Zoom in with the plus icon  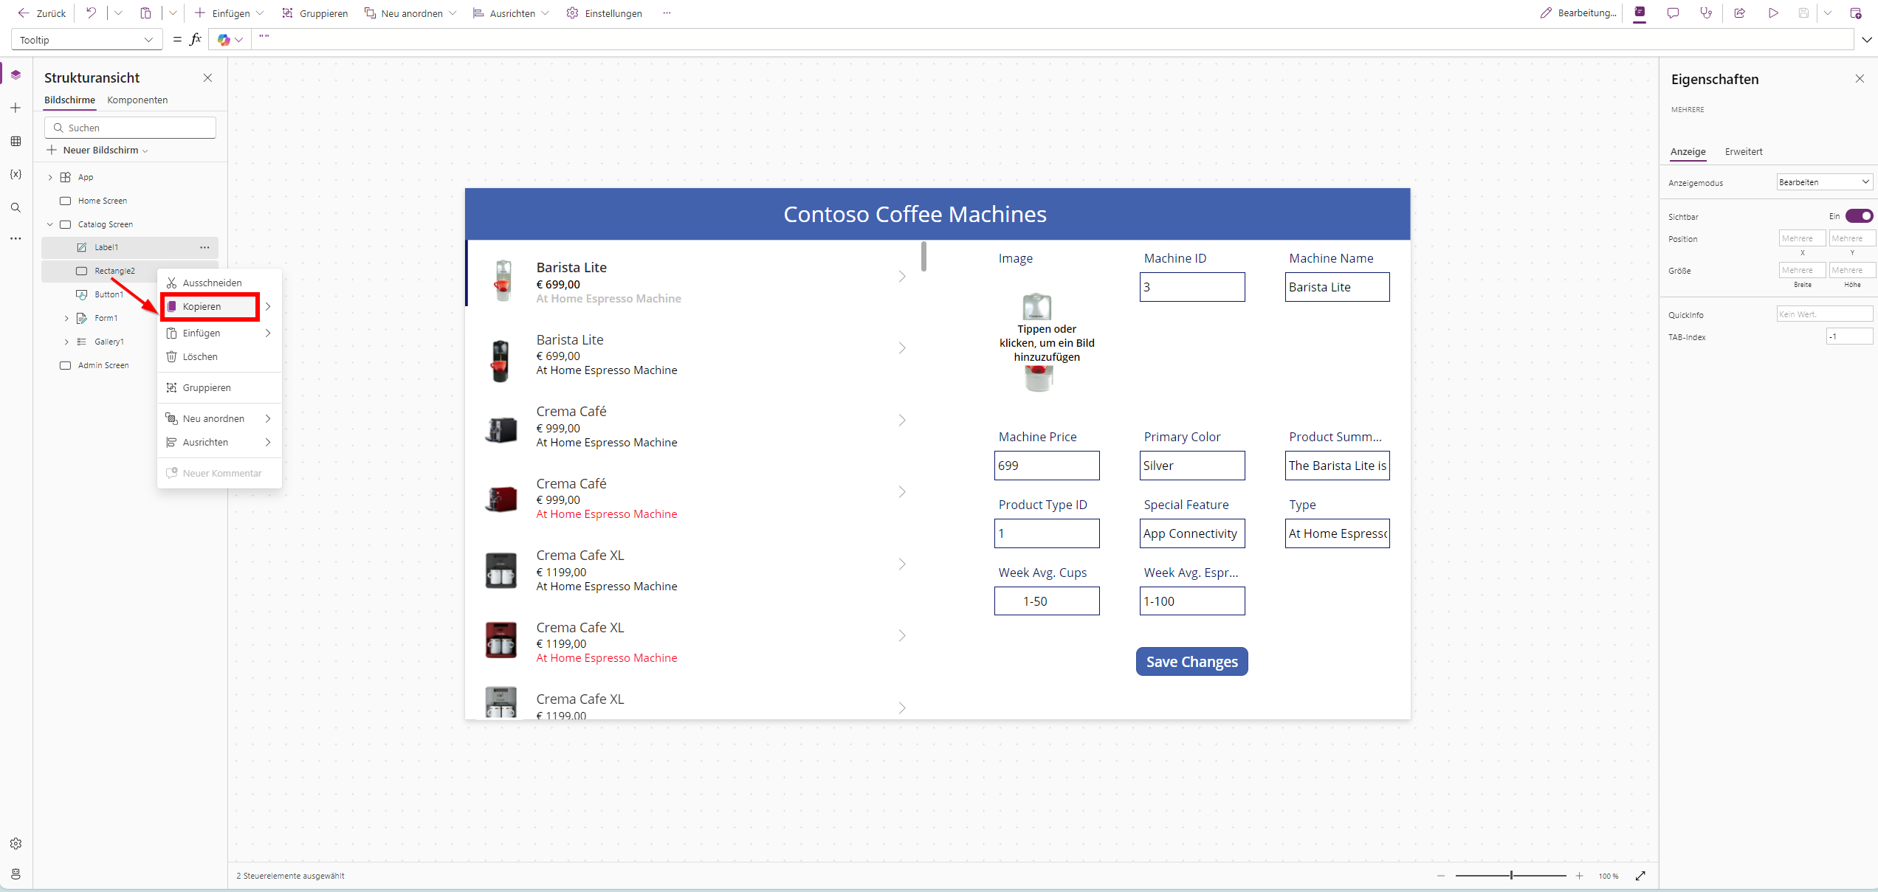(x=1579, y=876)
